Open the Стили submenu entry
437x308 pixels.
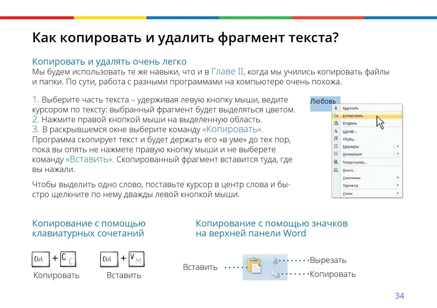point(367,194)
